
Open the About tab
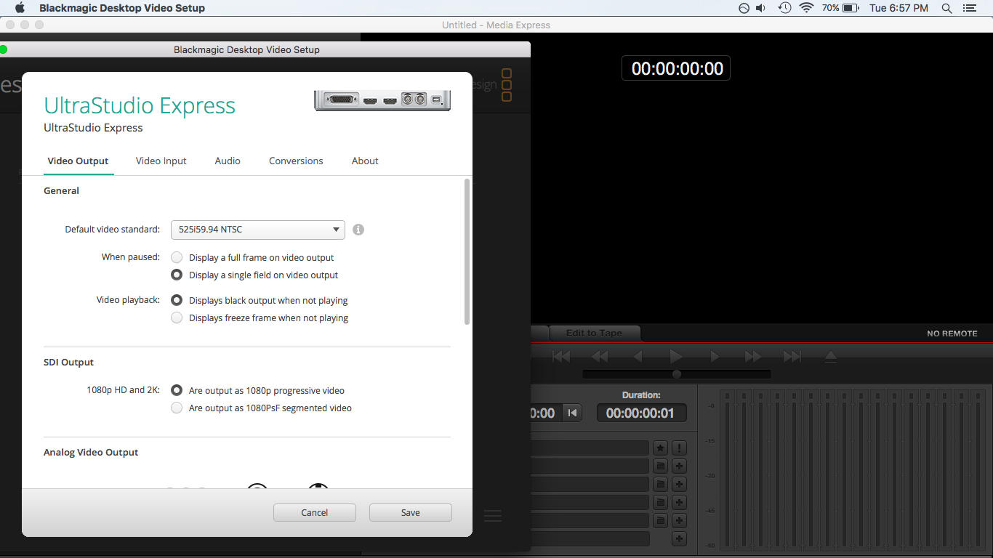365,161
